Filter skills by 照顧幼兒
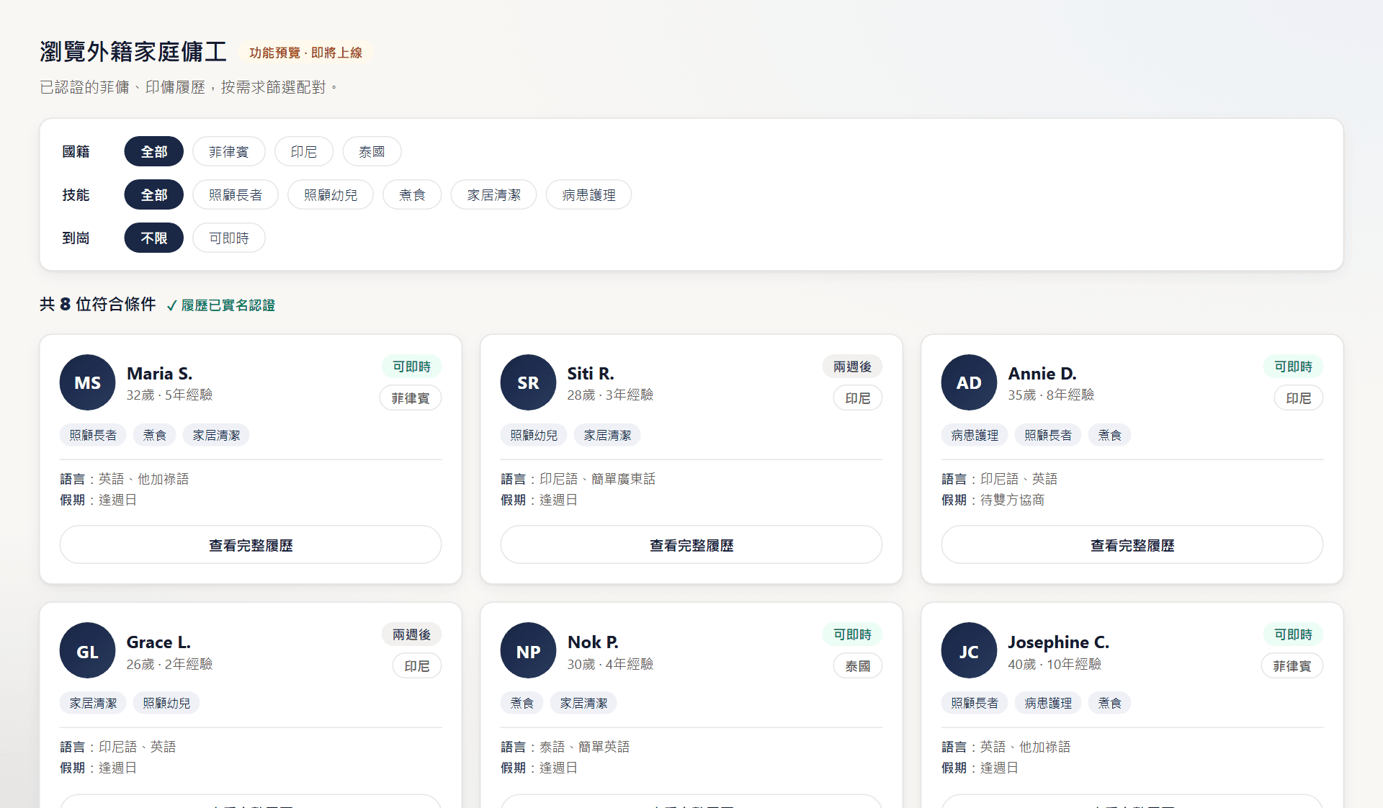 [x=331, y=195]
